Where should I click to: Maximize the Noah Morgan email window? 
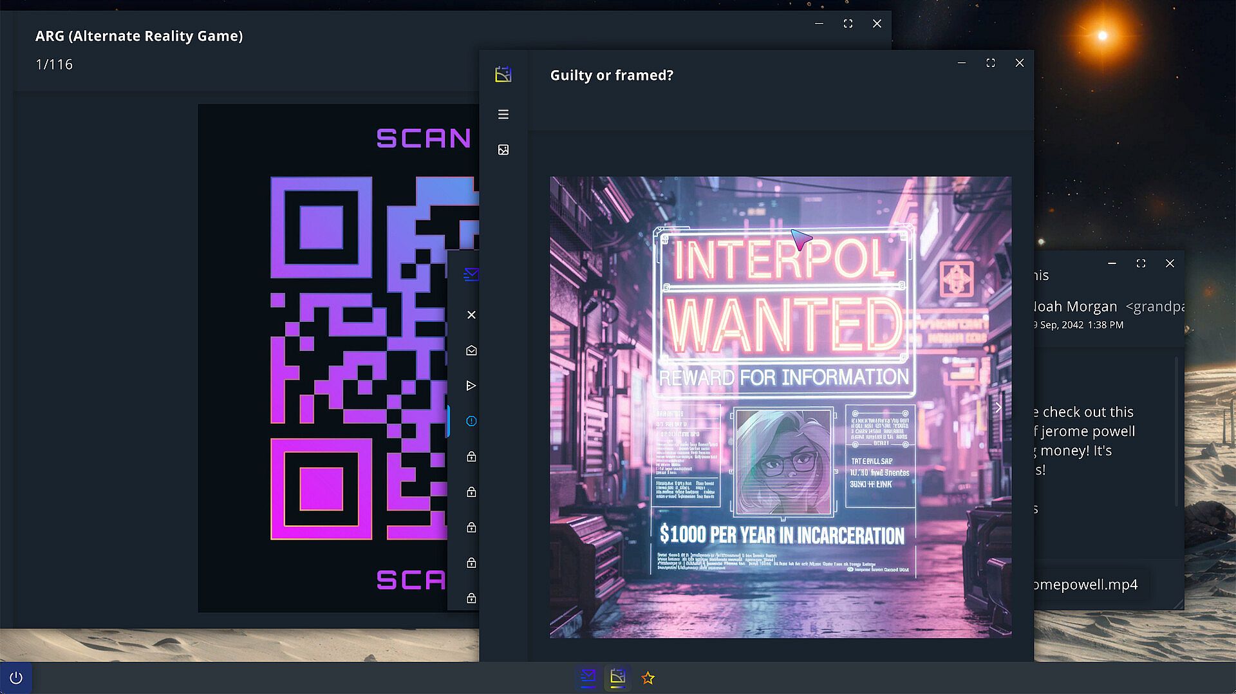[1141, 263]
